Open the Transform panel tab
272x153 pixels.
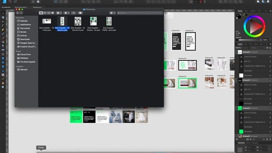pos(241,143)
